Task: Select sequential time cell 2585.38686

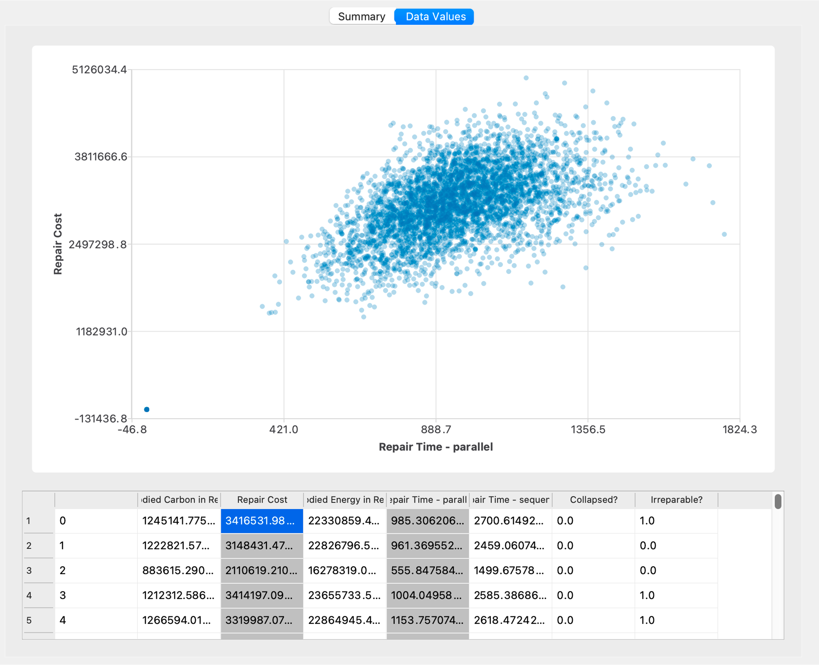Action: coord(511,595)
